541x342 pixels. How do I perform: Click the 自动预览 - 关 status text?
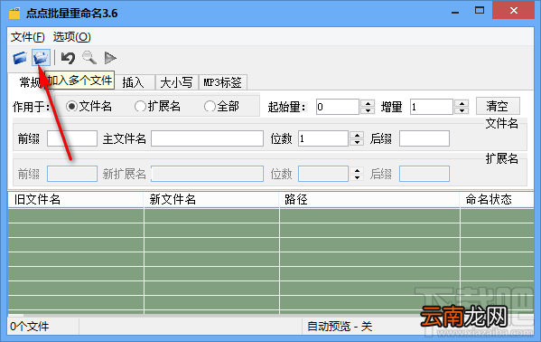pyautogui.click(x=340, y=326)
